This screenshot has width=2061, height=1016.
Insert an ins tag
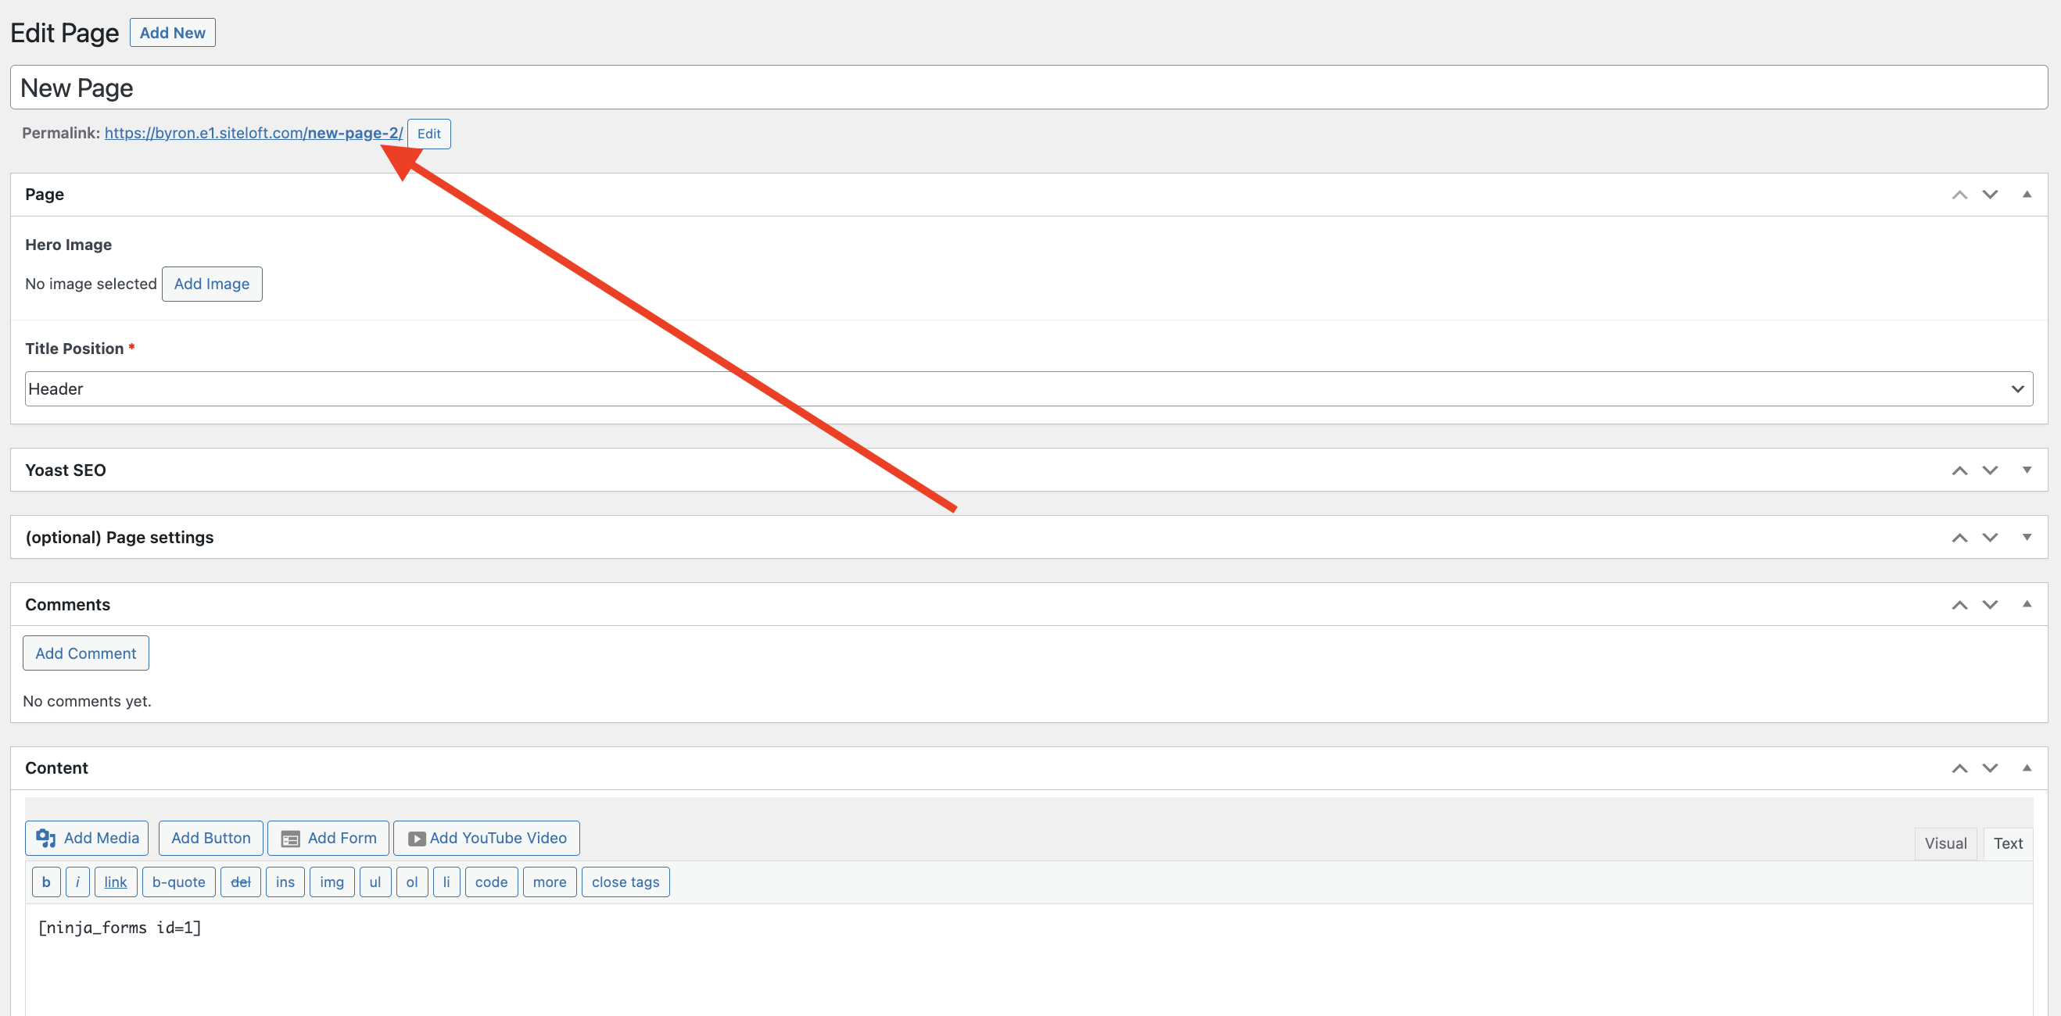coord(285,882)
